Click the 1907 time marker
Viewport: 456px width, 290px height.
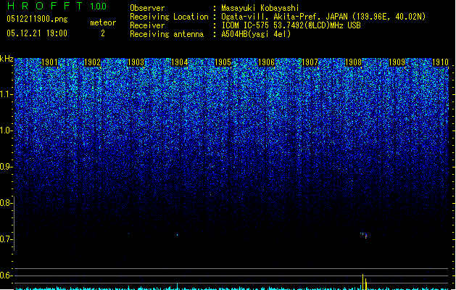(310, 62)
